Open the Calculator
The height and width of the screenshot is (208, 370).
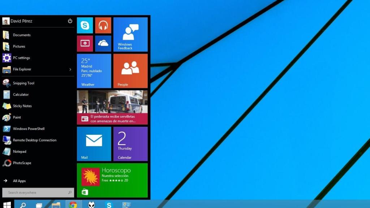pos(22,94)
